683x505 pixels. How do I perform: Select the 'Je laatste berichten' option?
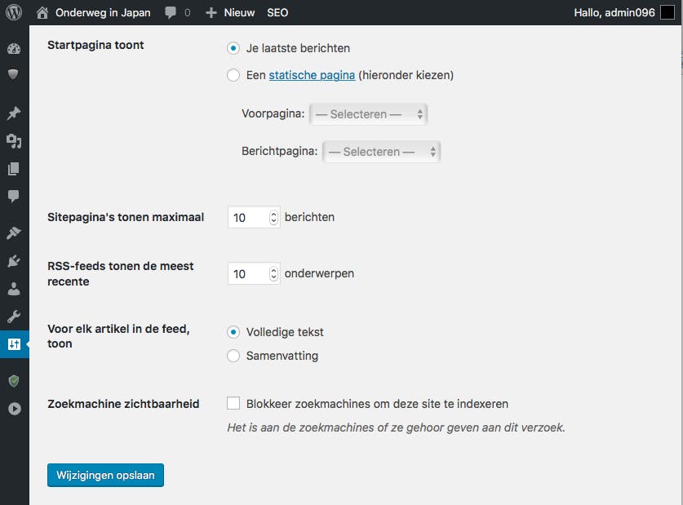234,48
